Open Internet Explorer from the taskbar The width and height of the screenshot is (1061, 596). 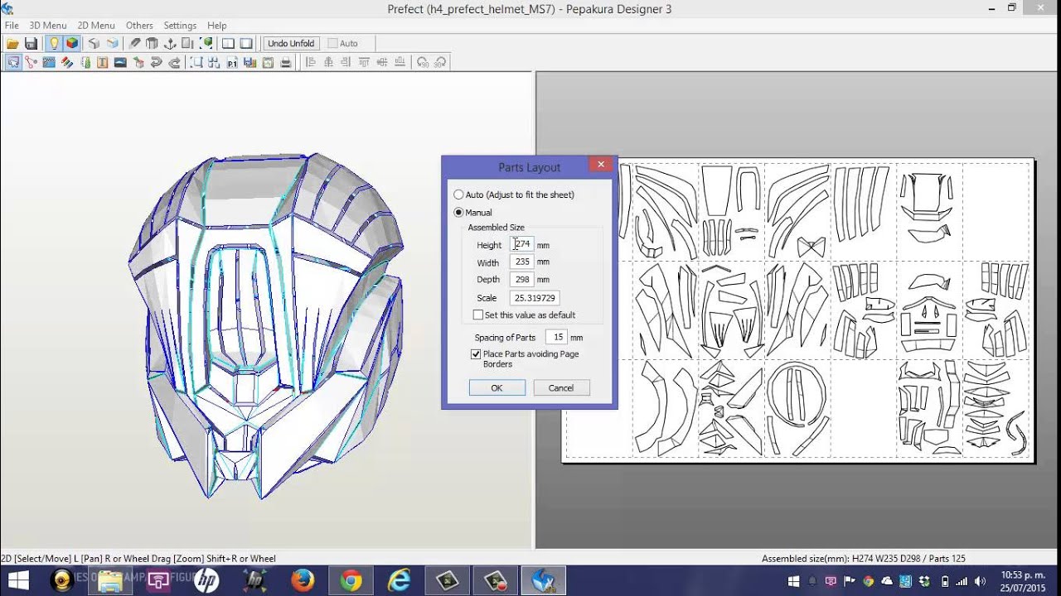click(399, 581)
